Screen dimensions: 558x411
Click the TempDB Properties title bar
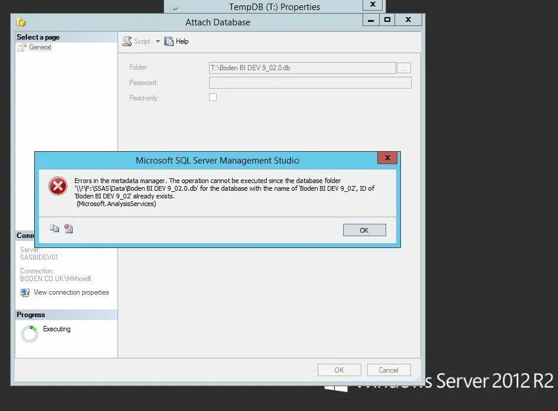275,6
